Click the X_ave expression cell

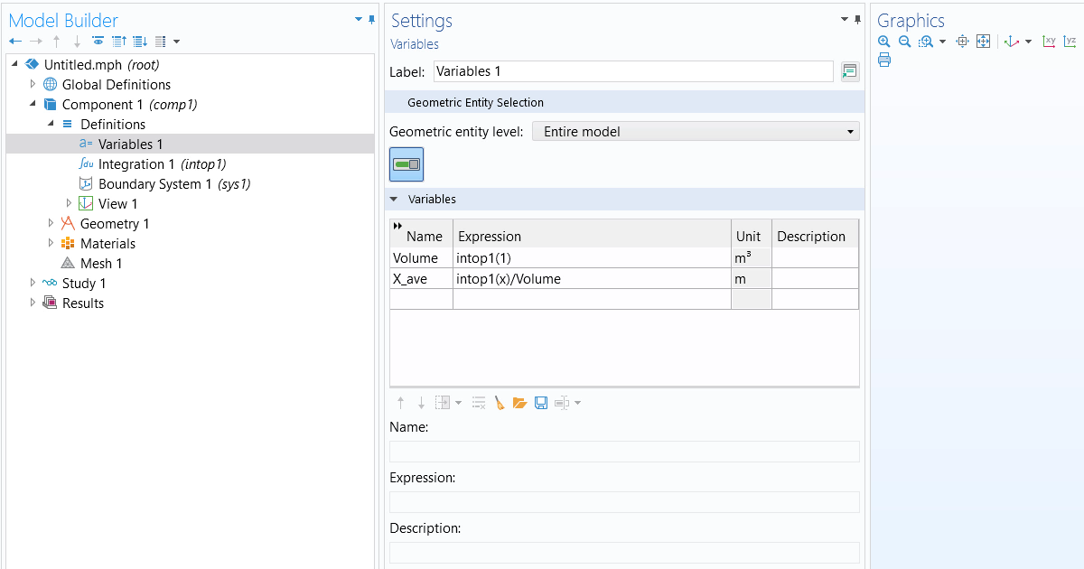click(x=591, y=279)
